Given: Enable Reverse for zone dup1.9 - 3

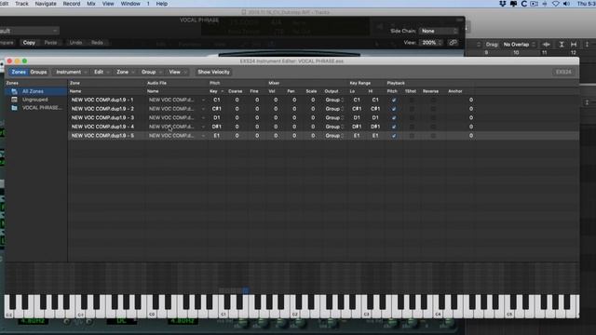Looking at the screenshot, I should [x=433, y=118].
